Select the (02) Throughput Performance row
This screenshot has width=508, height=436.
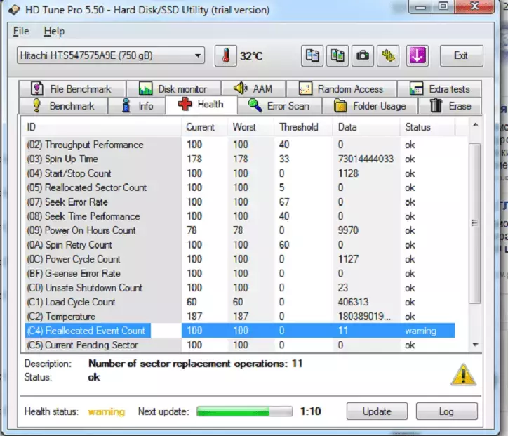click(240, 145)
